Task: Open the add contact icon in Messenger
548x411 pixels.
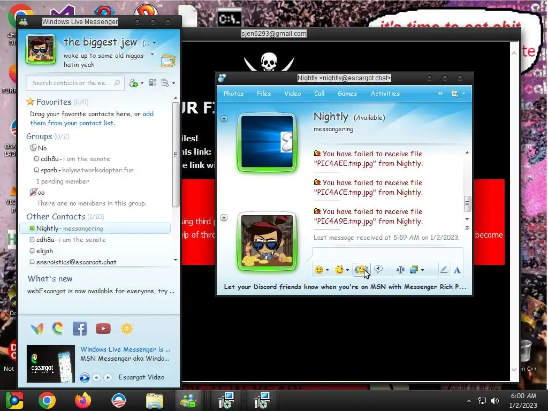Action: [133, 83]
